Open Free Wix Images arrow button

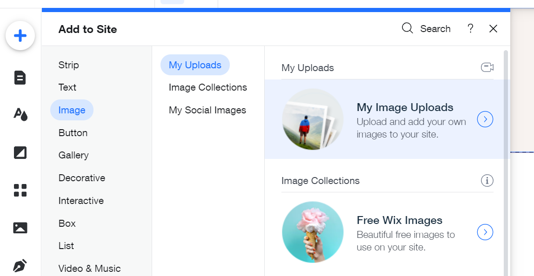pyautogui.click(x=485, y=232)
